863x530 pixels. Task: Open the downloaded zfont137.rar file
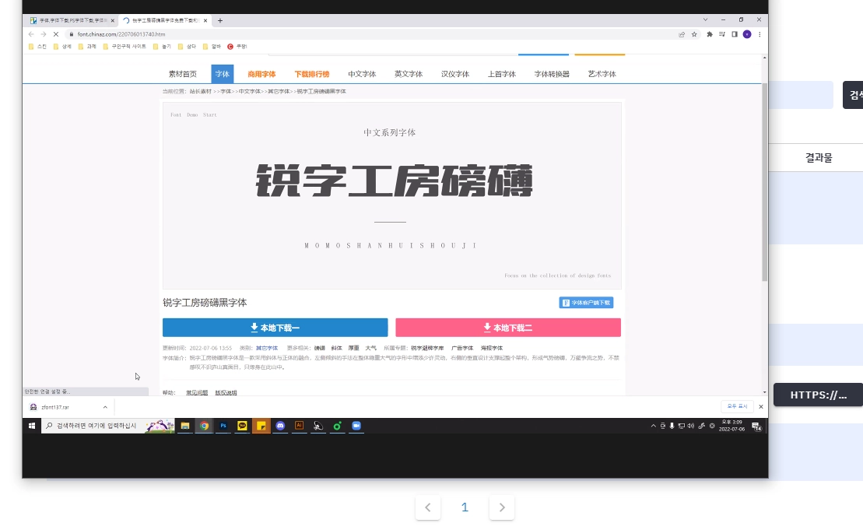54,407
